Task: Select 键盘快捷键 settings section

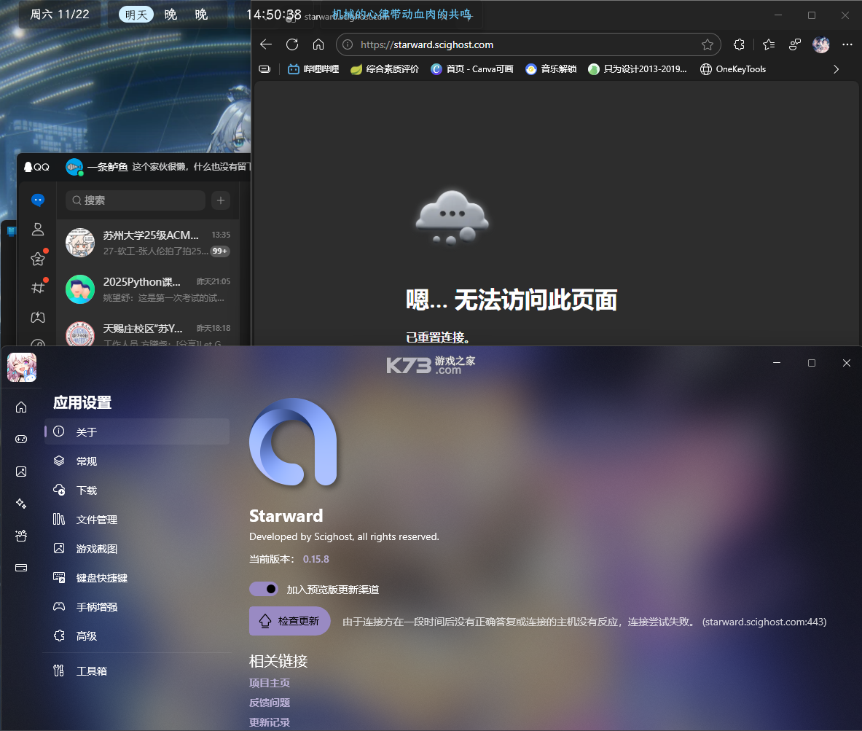Action: [137, 577]
